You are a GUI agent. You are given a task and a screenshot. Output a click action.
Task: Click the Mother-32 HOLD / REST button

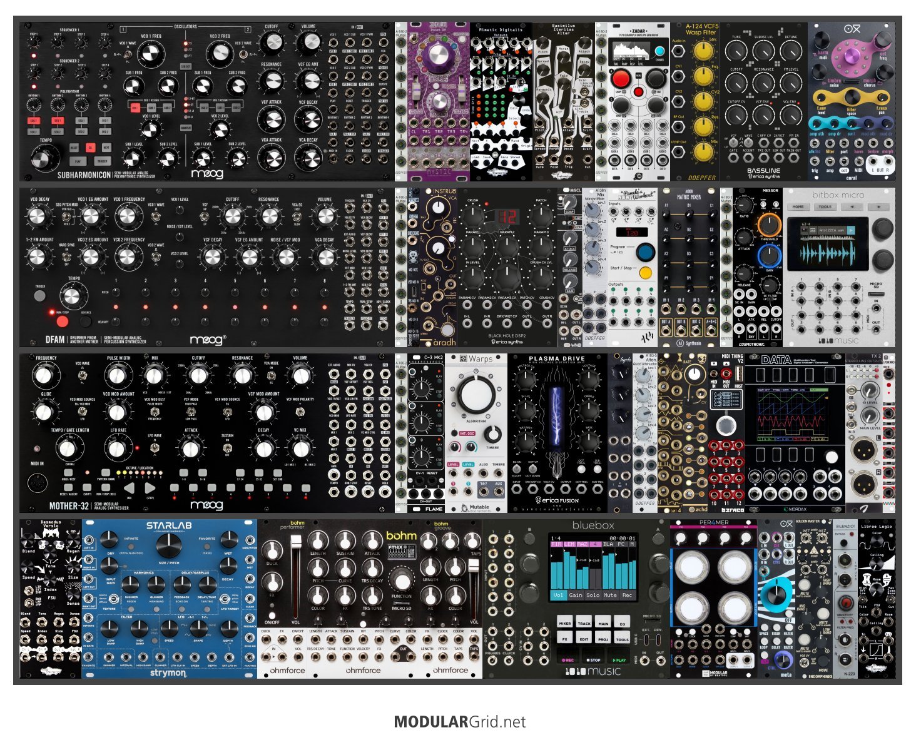[68, 472]
